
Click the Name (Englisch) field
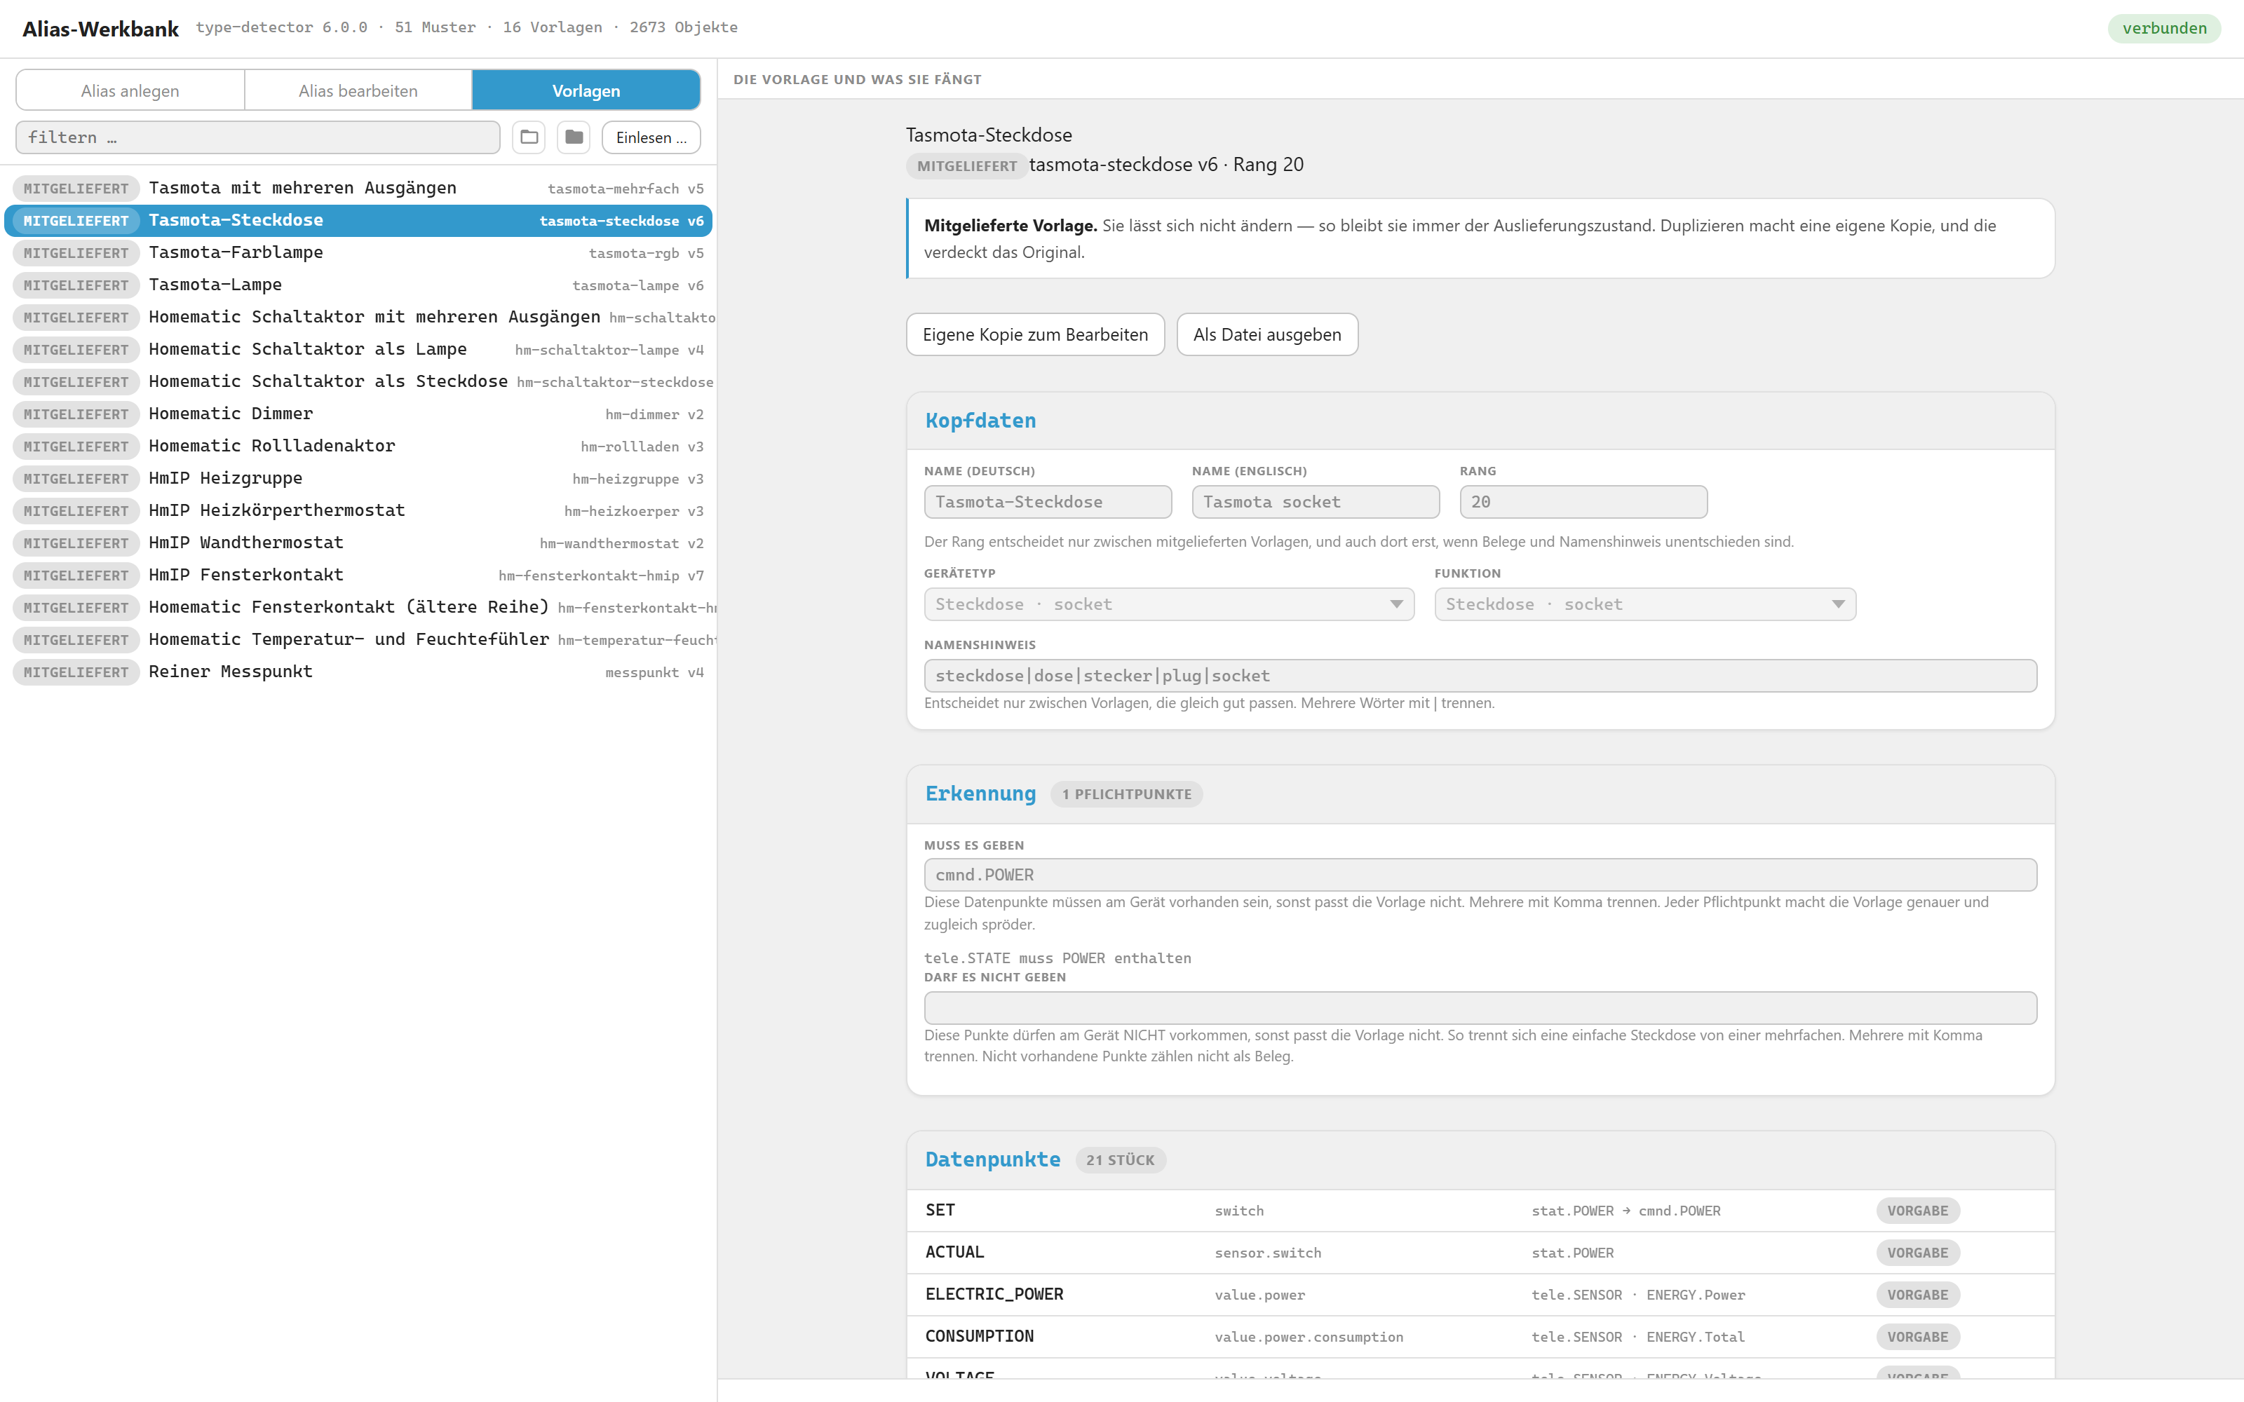pos(1315,502)
